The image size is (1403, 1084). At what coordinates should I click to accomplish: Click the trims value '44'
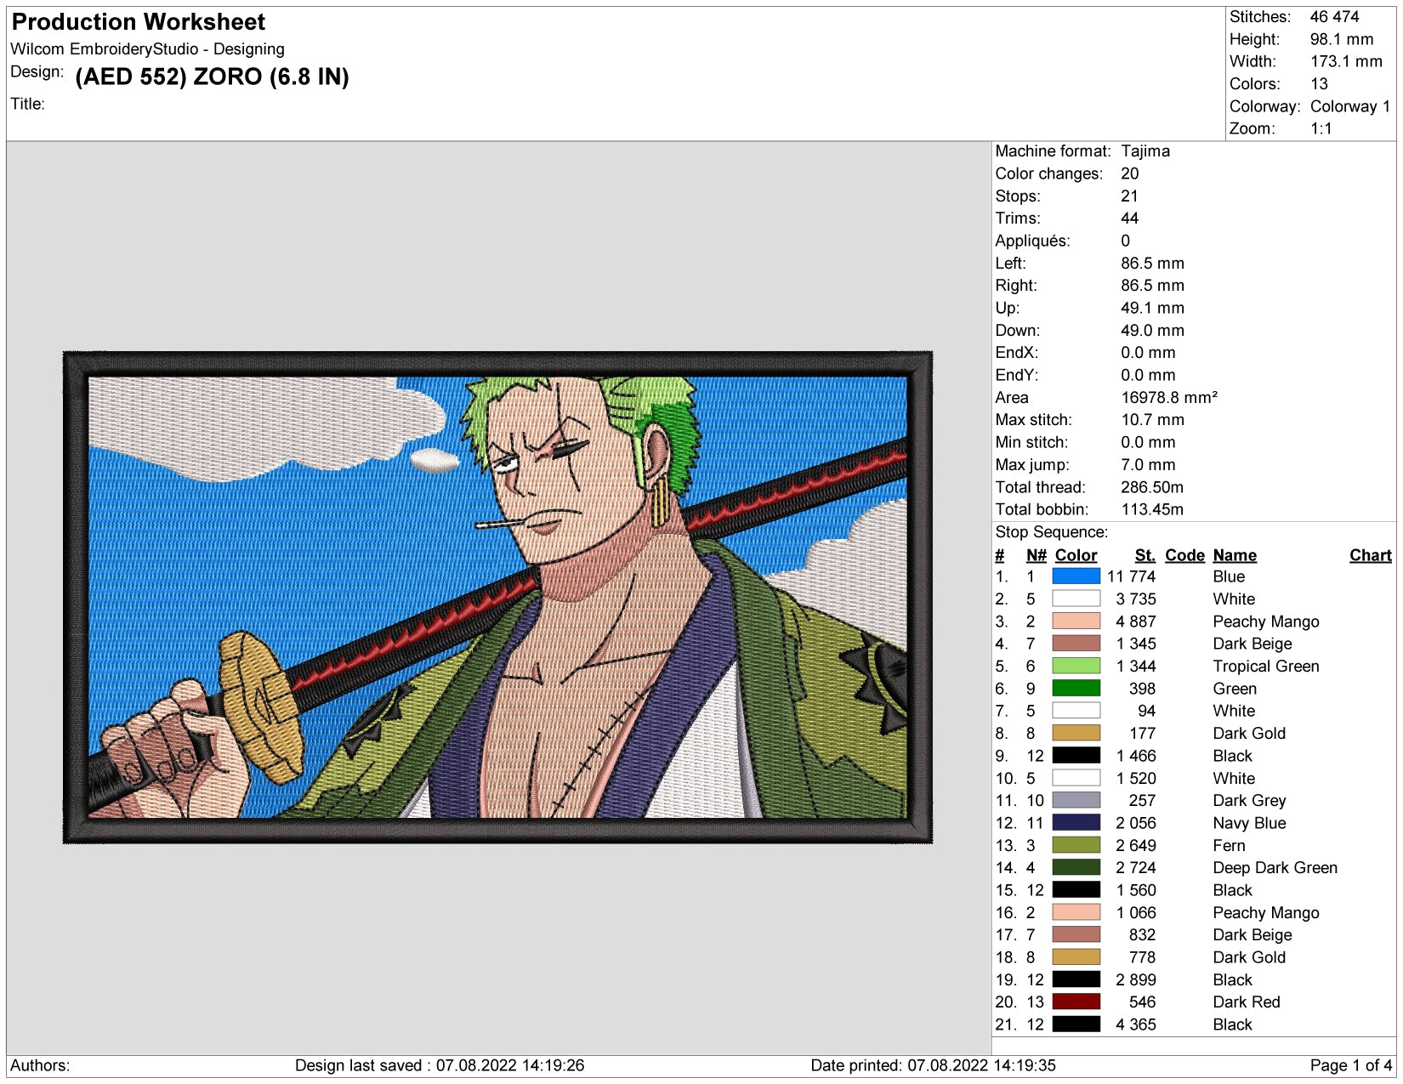click(1129, 219)
